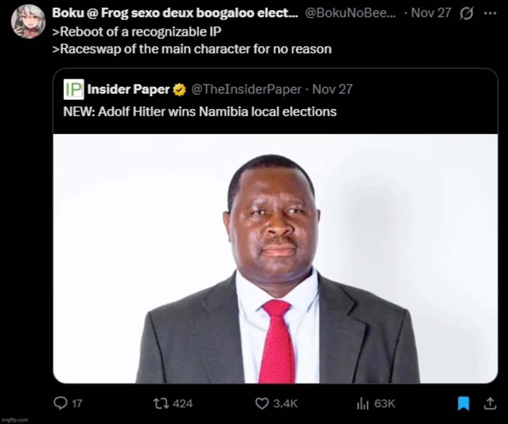Click the Nov 27 timestamp on Boku's post
The width and height of the screenshot is (508, 424).
pyautogui.click(x=430, y=13)
